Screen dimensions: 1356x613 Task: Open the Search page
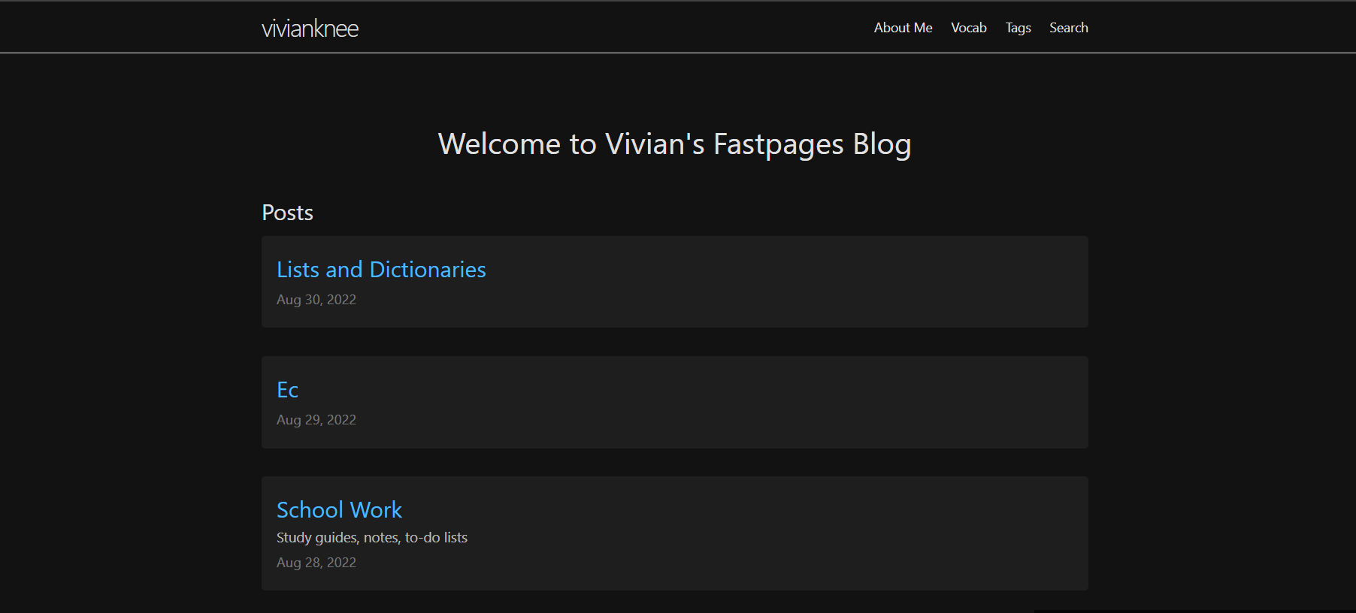tap(1068, 27)
